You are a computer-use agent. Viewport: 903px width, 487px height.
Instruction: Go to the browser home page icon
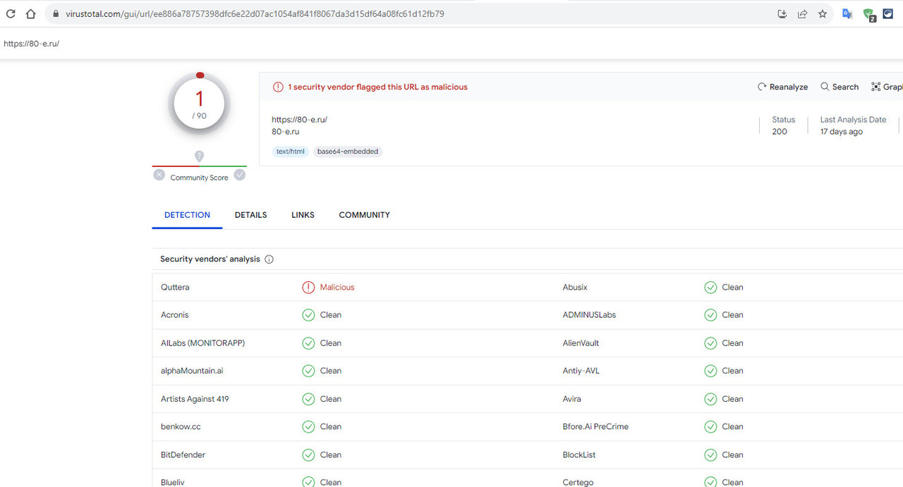click(30, 13)
